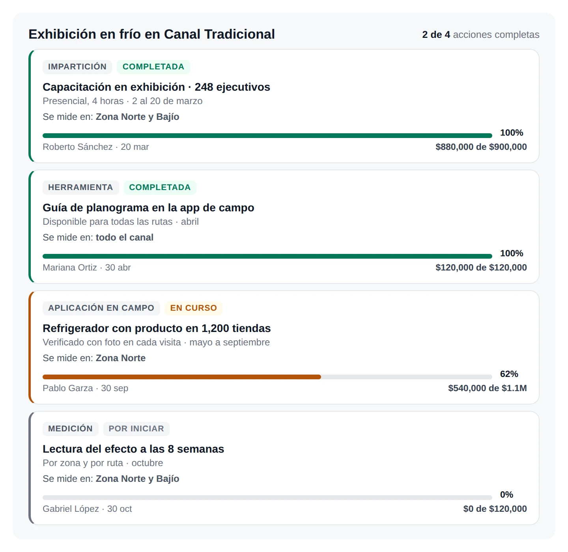
Task: Open Refrigerador con producto en 1,200 tiendas
Action: (157, 328)
